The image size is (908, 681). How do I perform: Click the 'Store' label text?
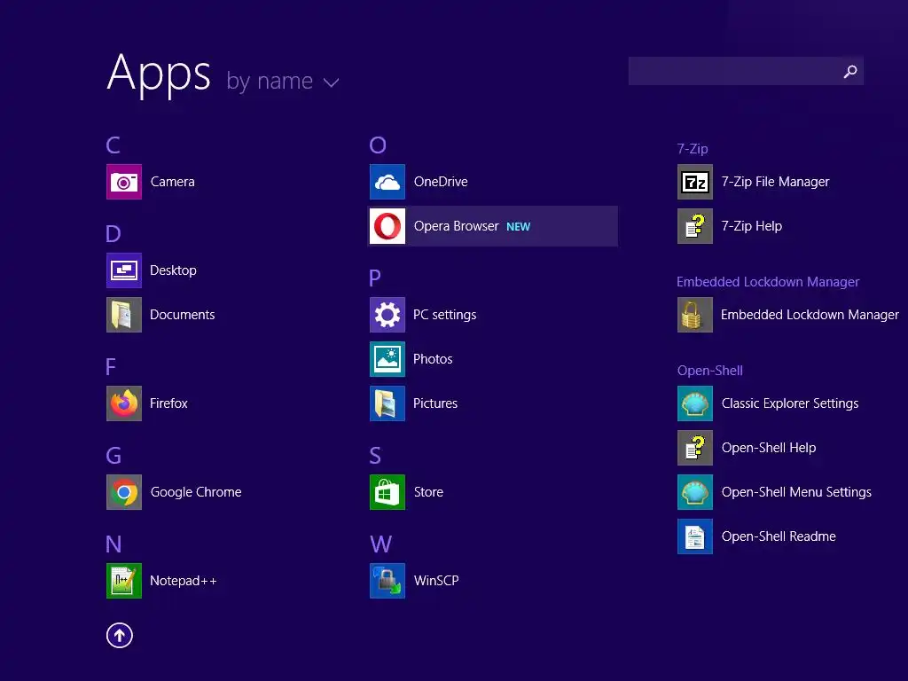click(x=428, y=492)
